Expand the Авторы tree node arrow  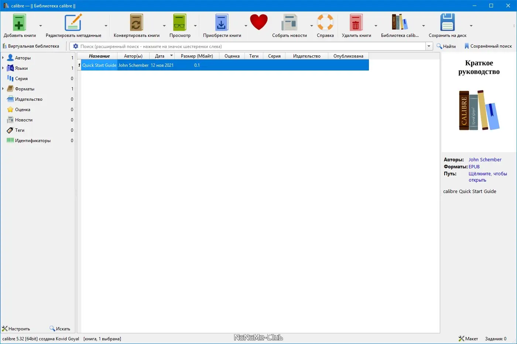pyautogui.click(x=3, y=58)
